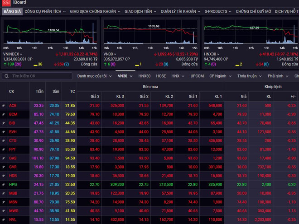Pin the FPT stock row
The width and height of the screenshot is (299, 224).
tap(4, 149)
